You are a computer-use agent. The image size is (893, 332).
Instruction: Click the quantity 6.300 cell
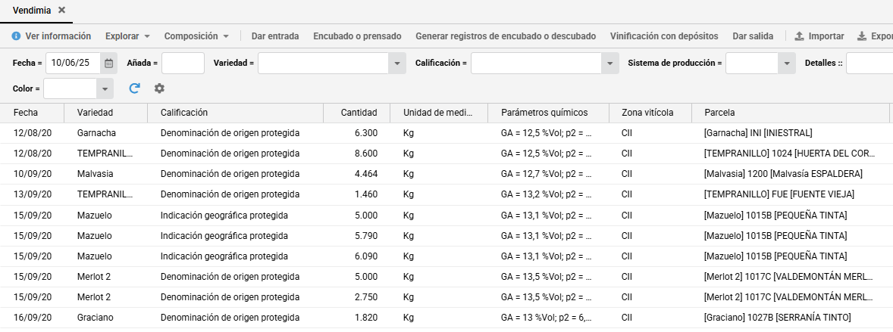click(356, 133)
